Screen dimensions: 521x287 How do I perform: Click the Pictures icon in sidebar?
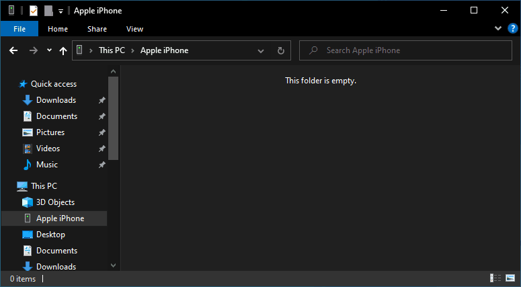tap(28, 132)
